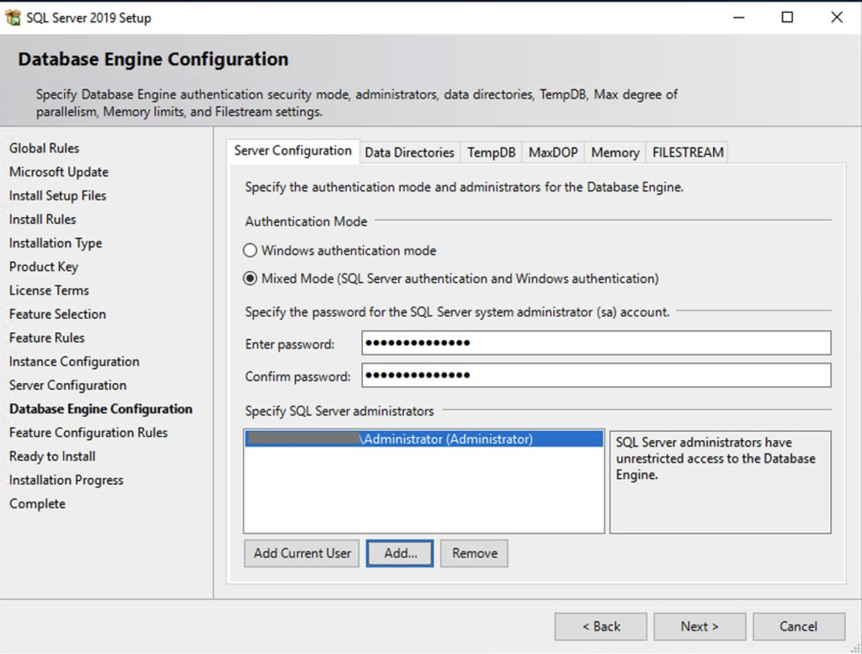Click the Server Configuration step in sidebar
This screenshot has width=862, height=654.
click(x=67, y=385)
